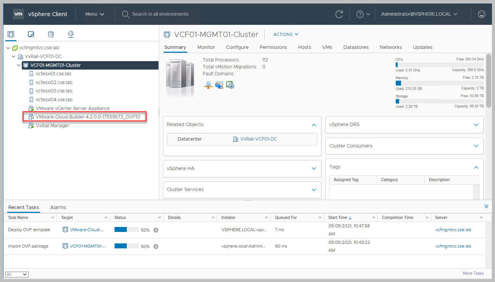Switch to the Datastores tab
This screenshot has height=282, width=495.
(x=356, y=47)
